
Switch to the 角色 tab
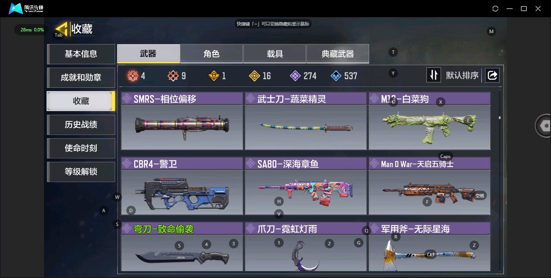point(211,54)
